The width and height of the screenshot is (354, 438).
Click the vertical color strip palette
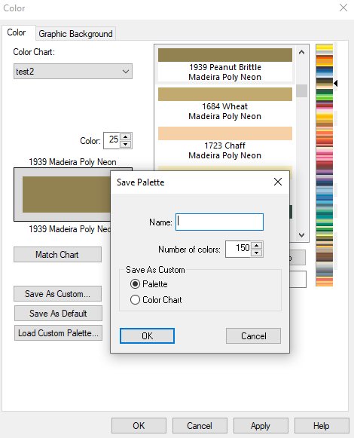[x=325, y=165]
